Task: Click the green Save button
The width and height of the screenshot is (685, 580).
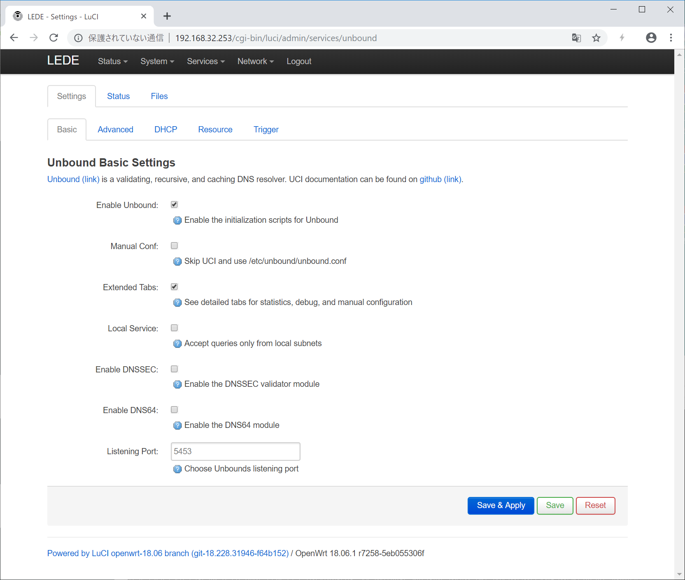Action: [555, 506]
